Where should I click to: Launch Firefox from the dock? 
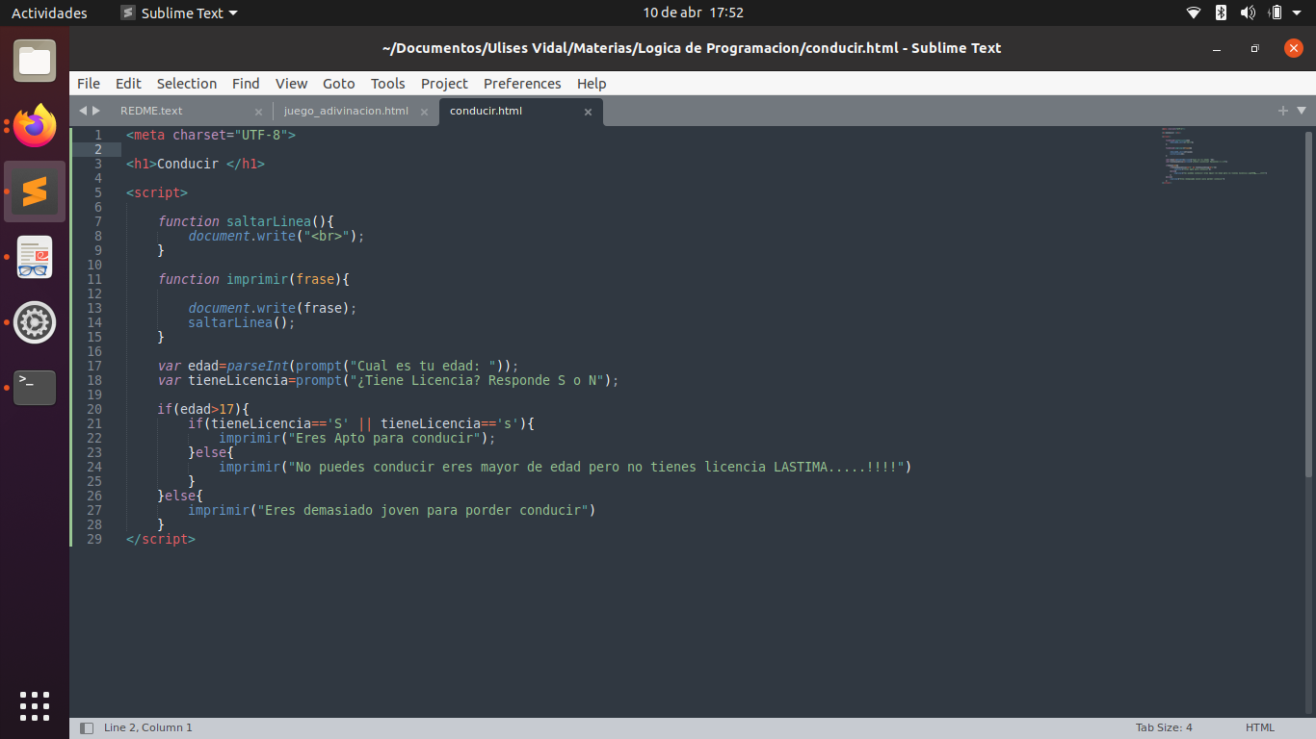coord(35,126)
